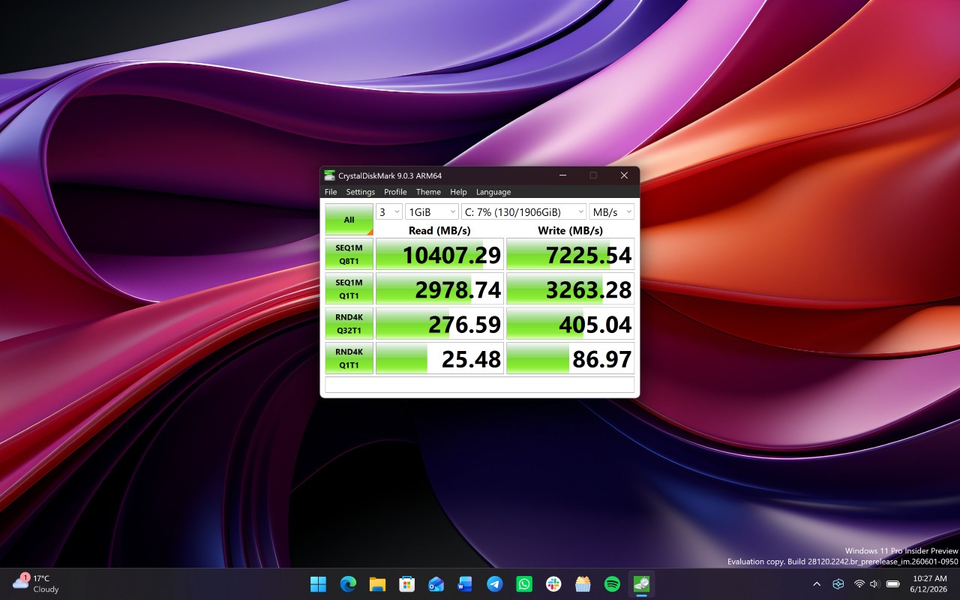Open Telegram from the taskbar
This screenshot has height=600, width=960.
[x=494, y=583]
